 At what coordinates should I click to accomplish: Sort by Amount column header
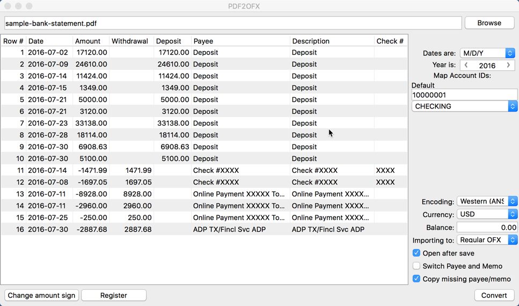pos(91,41)
